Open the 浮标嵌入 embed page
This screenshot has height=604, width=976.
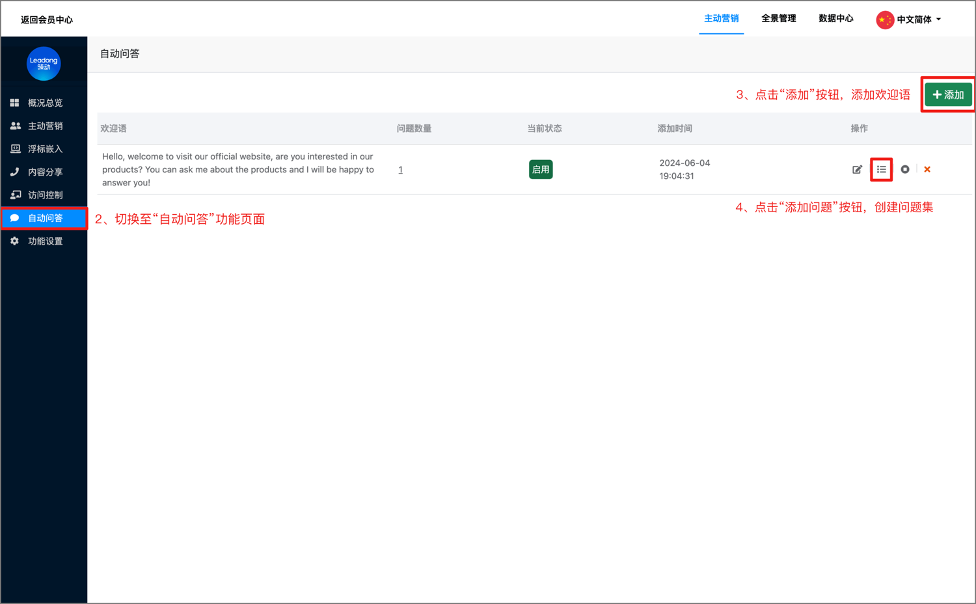pyautogui.click(x=44, y=148)
